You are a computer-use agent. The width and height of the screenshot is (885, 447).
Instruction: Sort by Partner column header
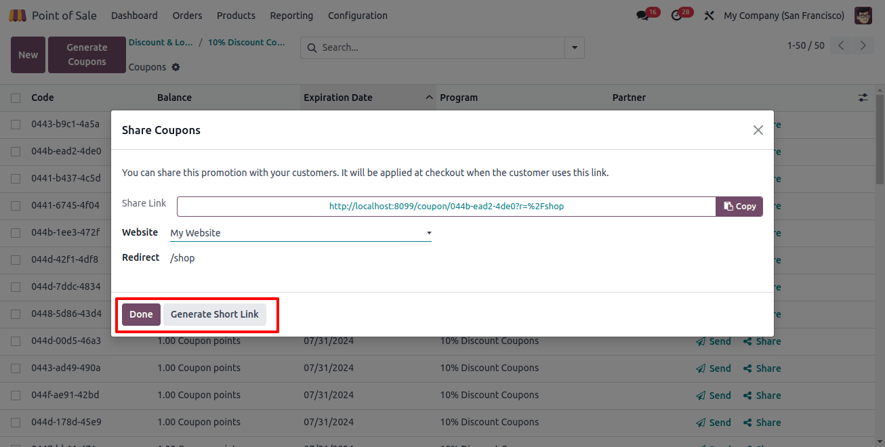click(629, 98)
